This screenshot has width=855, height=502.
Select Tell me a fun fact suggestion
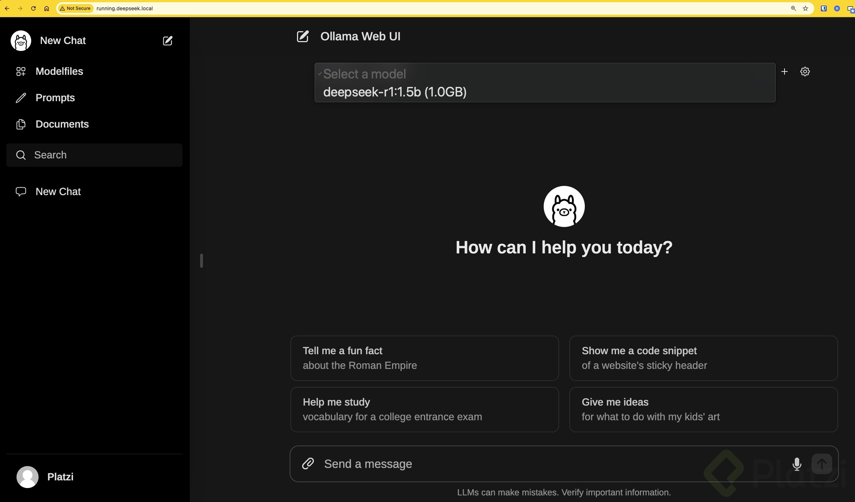[425, 358]
